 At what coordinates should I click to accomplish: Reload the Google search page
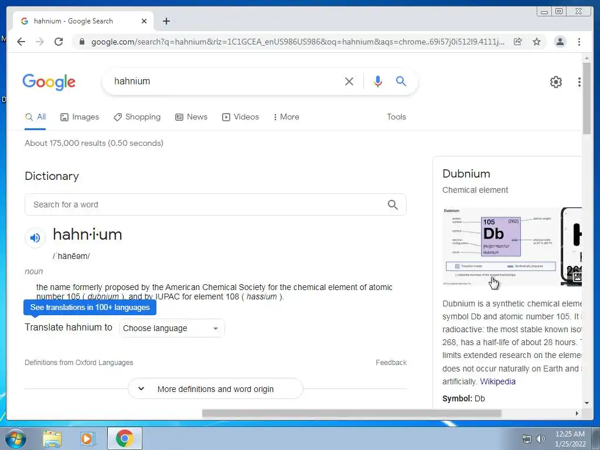[x=59, y=42]
